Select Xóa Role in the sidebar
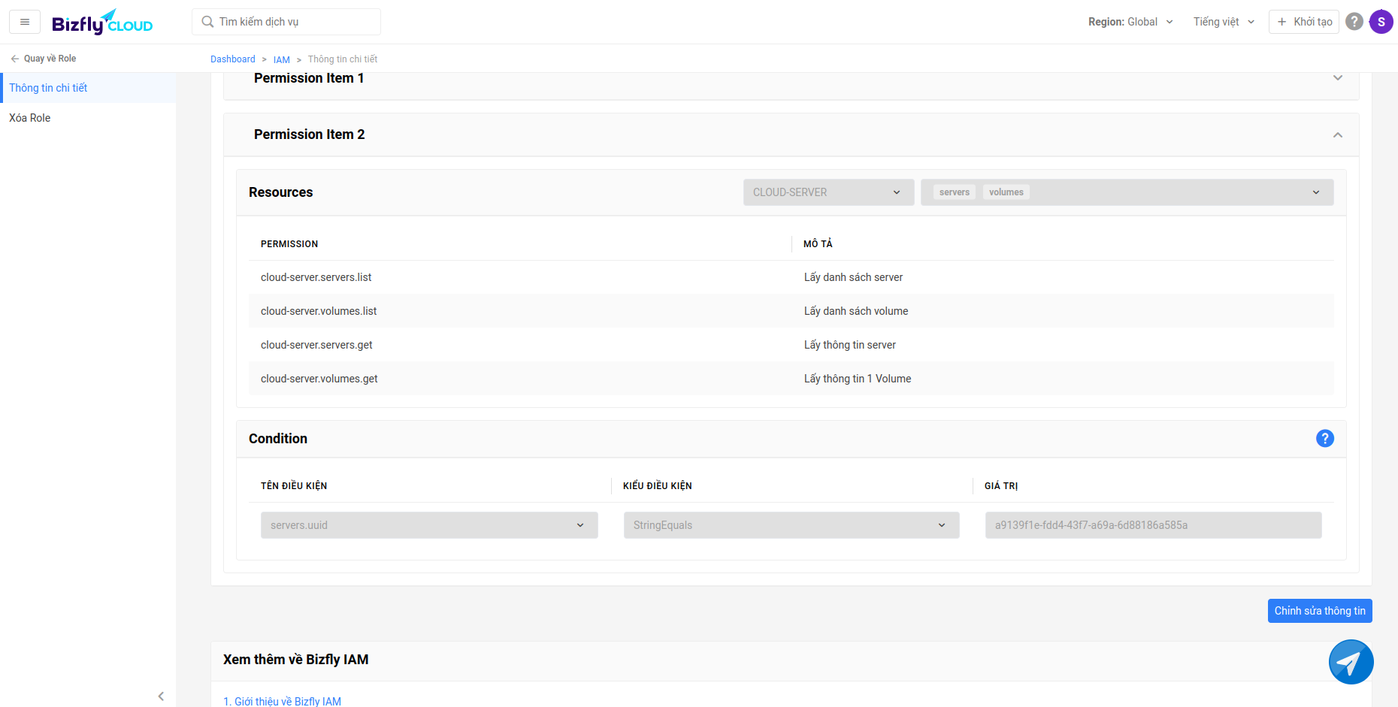Viewport: 1398px width, 707px height. pos(30,118)
